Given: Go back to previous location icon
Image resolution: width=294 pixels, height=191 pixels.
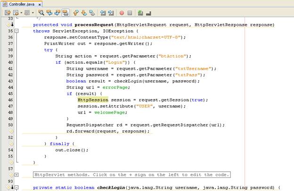Looking at the screenshot, I should click(x=16, y=13).
